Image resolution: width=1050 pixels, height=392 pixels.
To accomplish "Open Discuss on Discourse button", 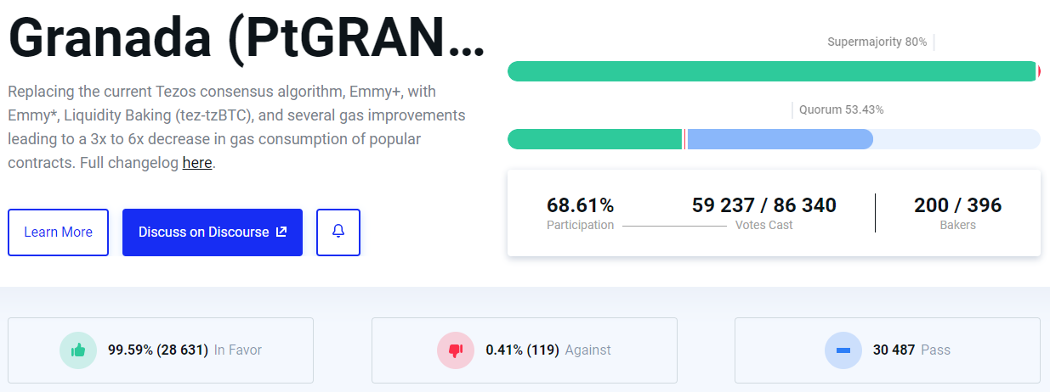I will tap(213, 232).
